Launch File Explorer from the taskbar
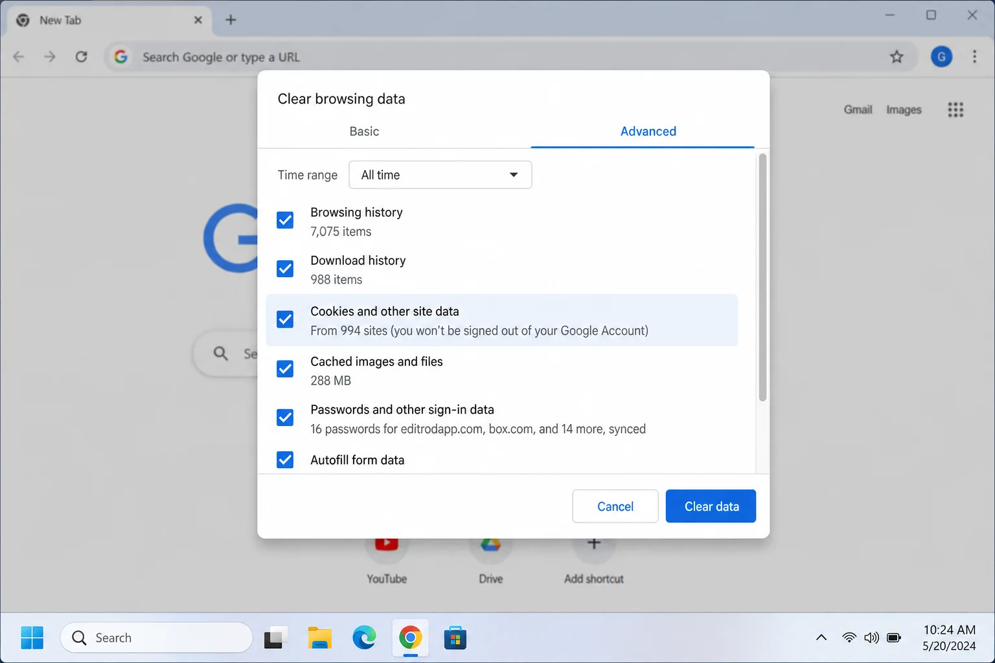This screenshot has width=995, height=663. [x=319, y=638]
